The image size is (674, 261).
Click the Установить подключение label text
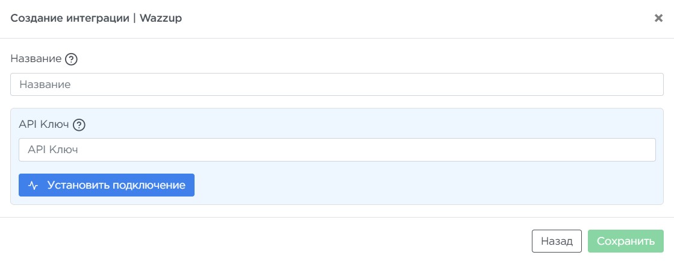[116, 185]
